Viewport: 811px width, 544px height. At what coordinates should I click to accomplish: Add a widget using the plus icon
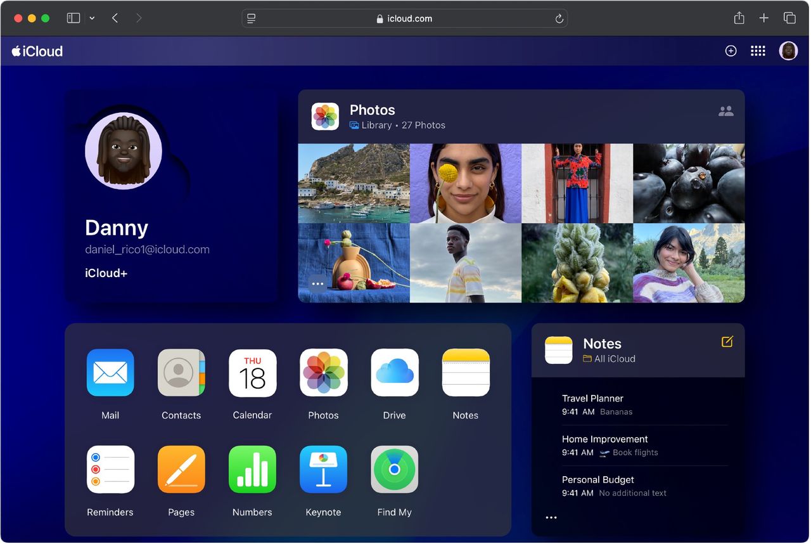click(731, 51)
